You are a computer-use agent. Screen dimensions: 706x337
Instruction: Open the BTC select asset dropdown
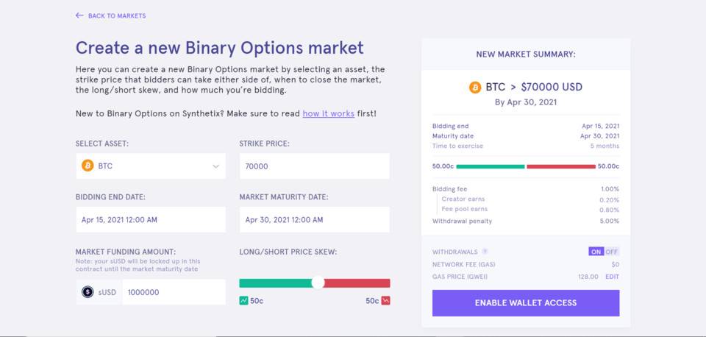coord(151,166)
